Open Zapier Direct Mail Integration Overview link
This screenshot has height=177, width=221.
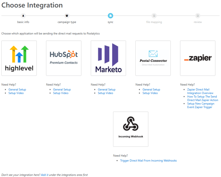point(200,91)
